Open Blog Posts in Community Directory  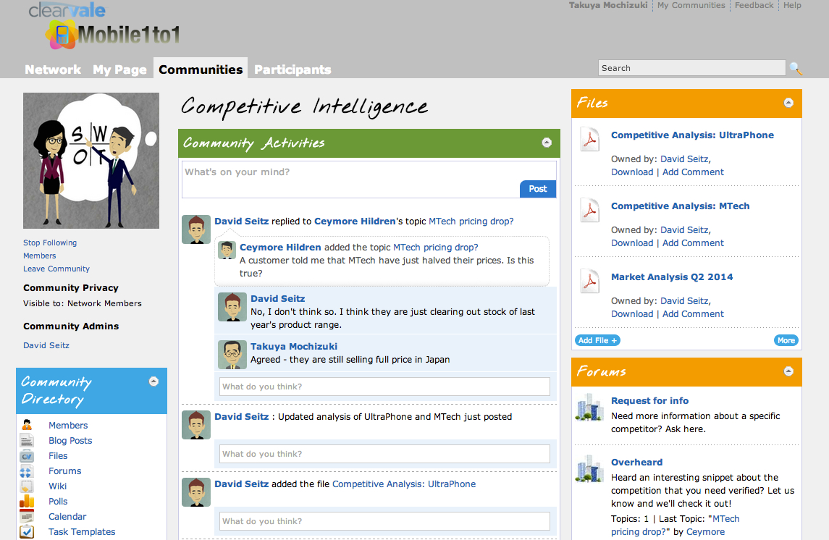pyautogui.click(x=70, y=440)
